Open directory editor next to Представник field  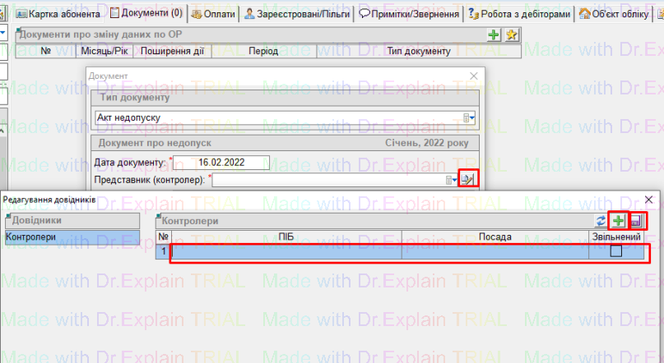(467, 180)
